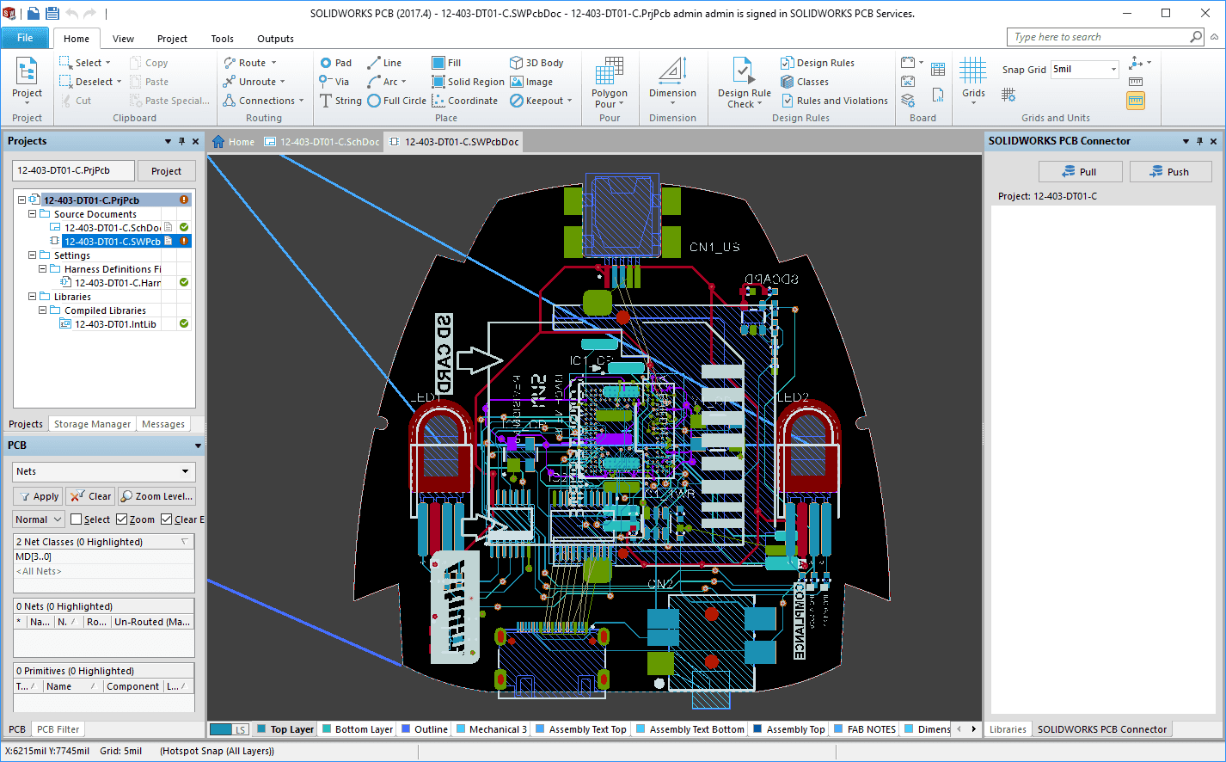
Task: Collapse the Source Documents tree node
Action: [x=33, y=214]
